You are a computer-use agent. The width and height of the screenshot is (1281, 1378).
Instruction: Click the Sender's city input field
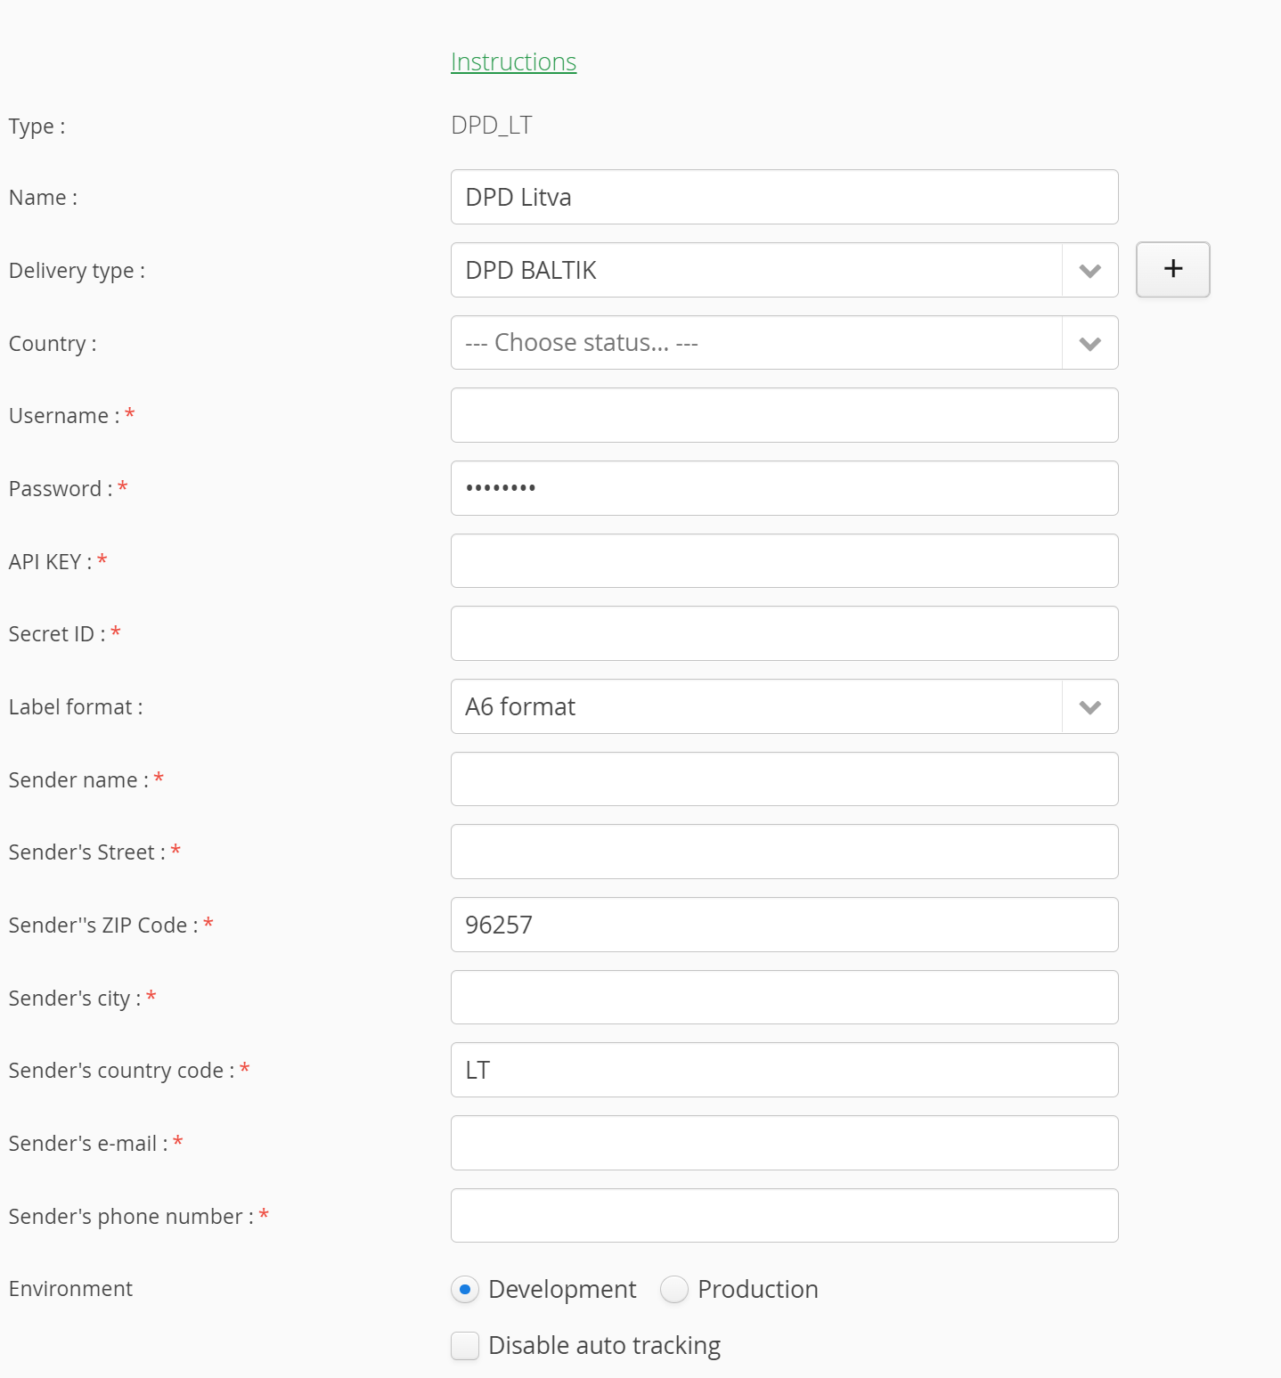point(784,998)
